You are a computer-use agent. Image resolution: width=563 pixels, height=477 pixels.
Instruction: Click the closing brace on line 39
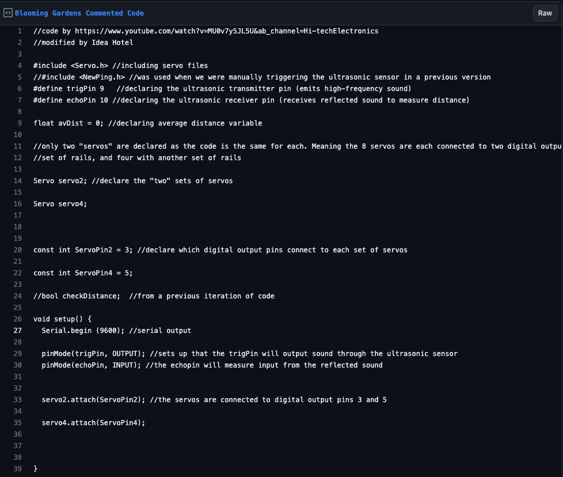(35, 469)
